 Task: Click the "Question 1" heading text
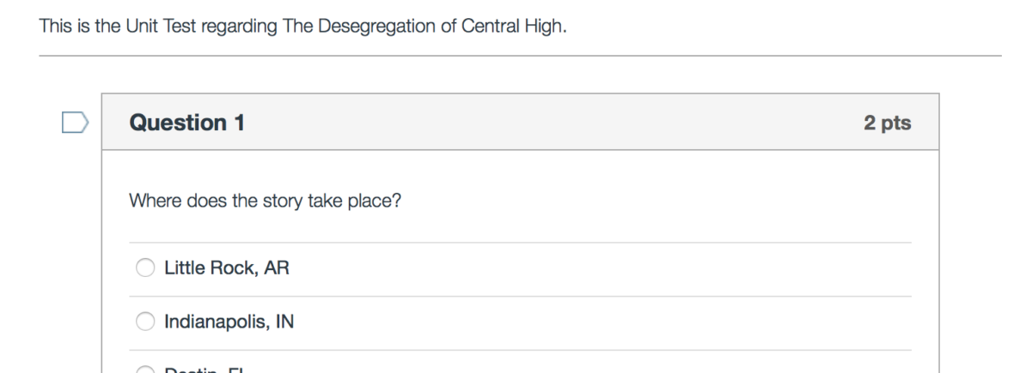[186, 124]
